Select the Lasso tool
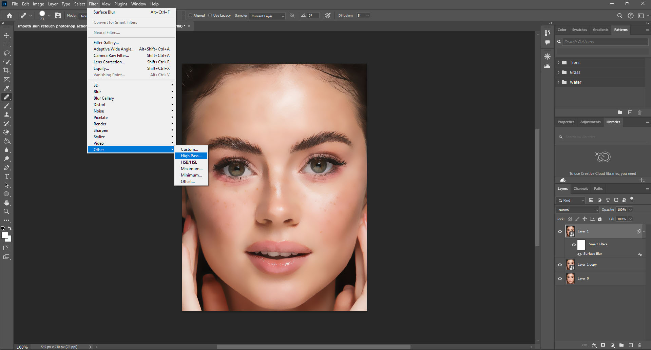Image resolution: width=651 pixels, height=350 pixels. (6, 53)
